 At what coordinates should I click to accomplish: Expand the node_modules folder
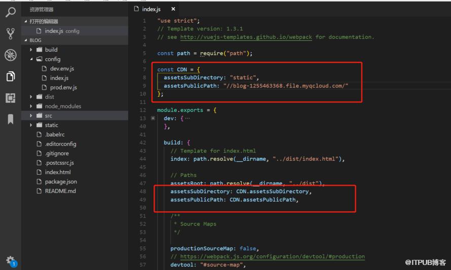tap(31, 106)
